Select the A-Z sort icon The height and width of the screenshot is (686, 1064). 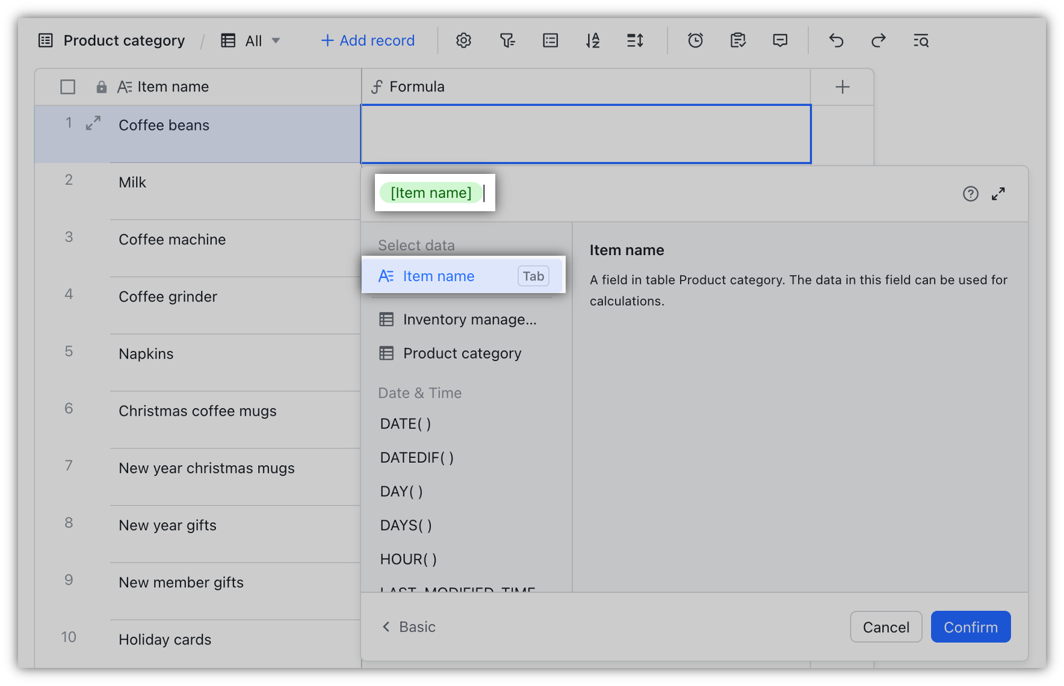593,40
